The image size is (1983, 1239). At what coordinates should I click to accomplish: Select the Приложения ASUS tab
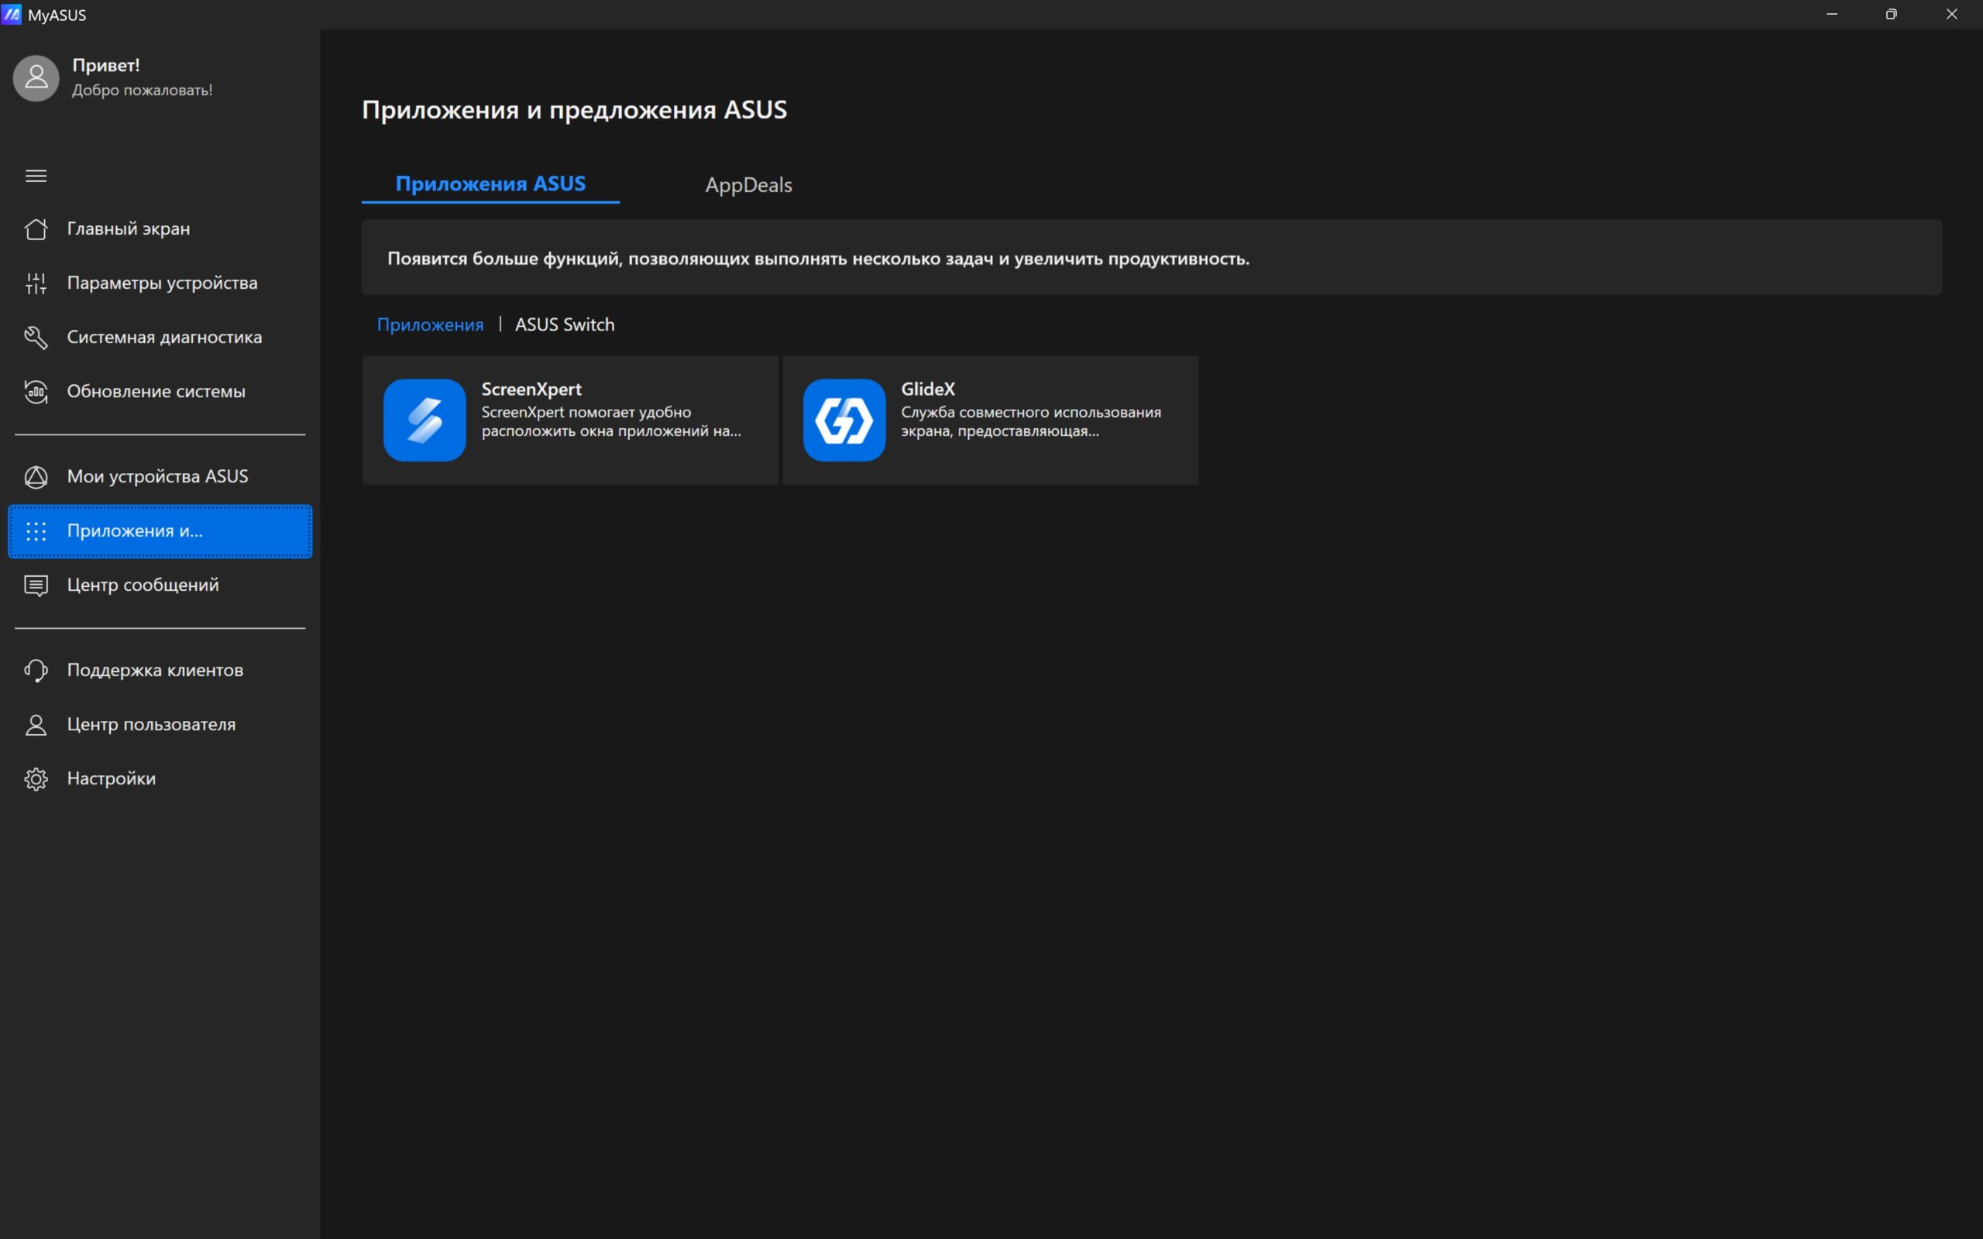click(x=490, y=184)
